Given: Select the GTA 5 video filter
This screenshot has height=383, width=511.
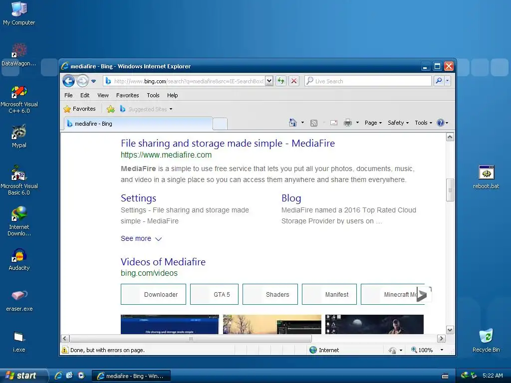Looking at the screenshot, I should click(x=214, y=294).
